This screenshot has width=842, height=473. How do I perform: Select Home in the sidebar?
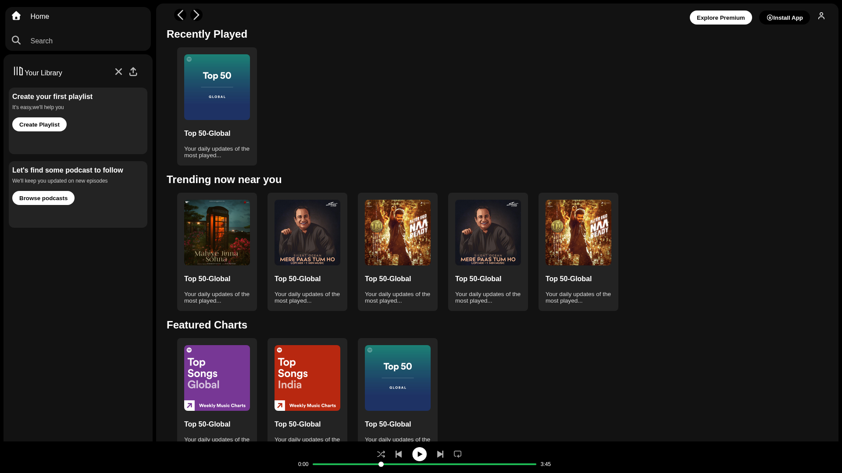tap(40, 16)
